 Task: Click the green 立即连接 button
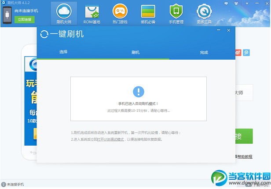[x=24, y=19]
